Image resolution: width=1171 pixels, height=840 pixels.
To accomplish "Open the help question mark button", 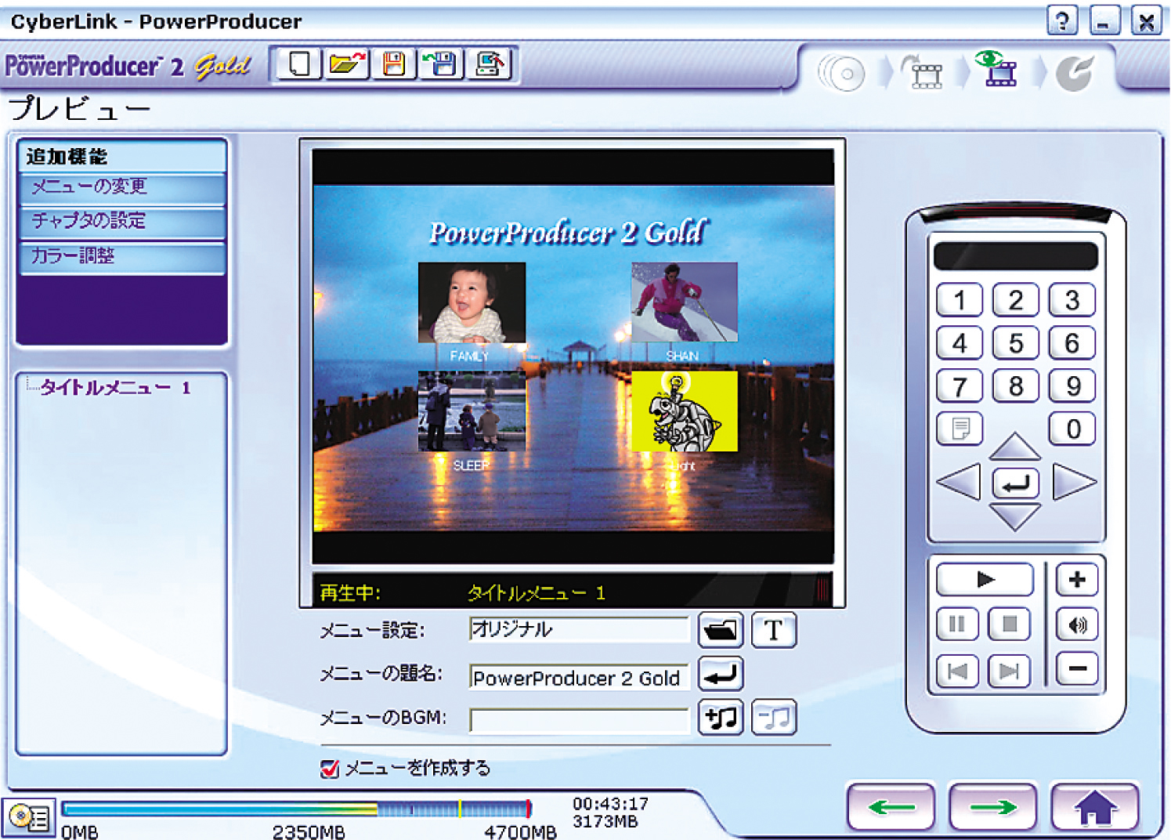I will tap(1062, 20).
